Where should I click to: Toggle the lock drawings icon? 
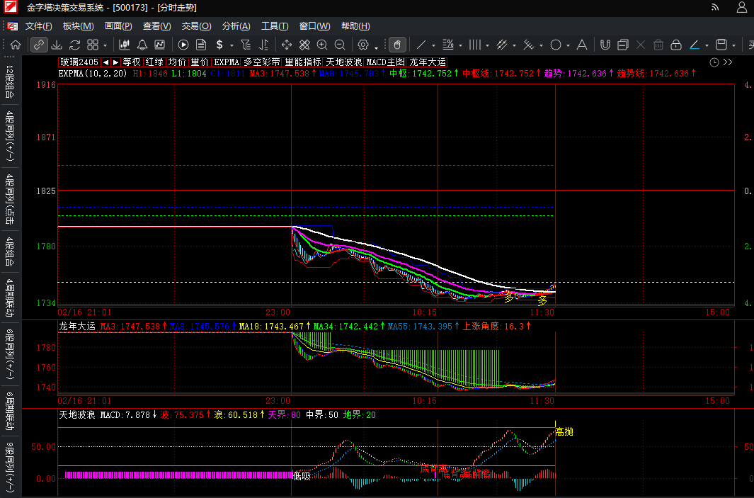point(676,45)
